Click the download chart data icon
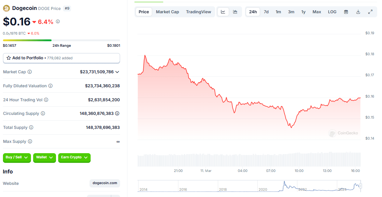 pos(358,12)
